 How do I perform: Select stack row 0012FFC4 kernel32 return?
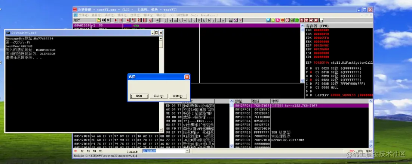tap(301, 105)
